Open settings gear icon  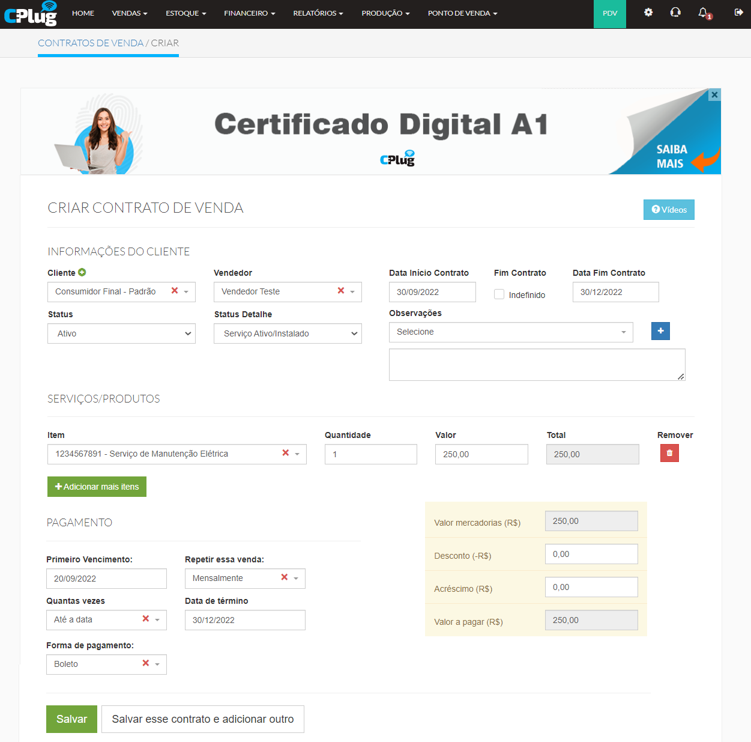coord(648,12)
